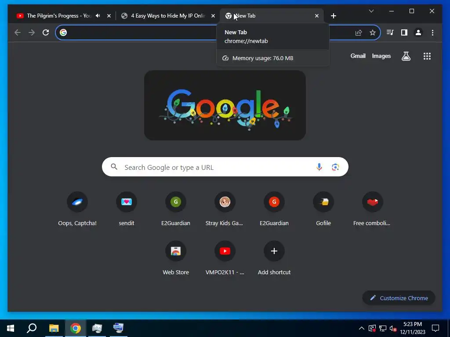Screen dimensions: 450x337
Task: Open the Search Labs flask icon
Action: click(406, 56)
